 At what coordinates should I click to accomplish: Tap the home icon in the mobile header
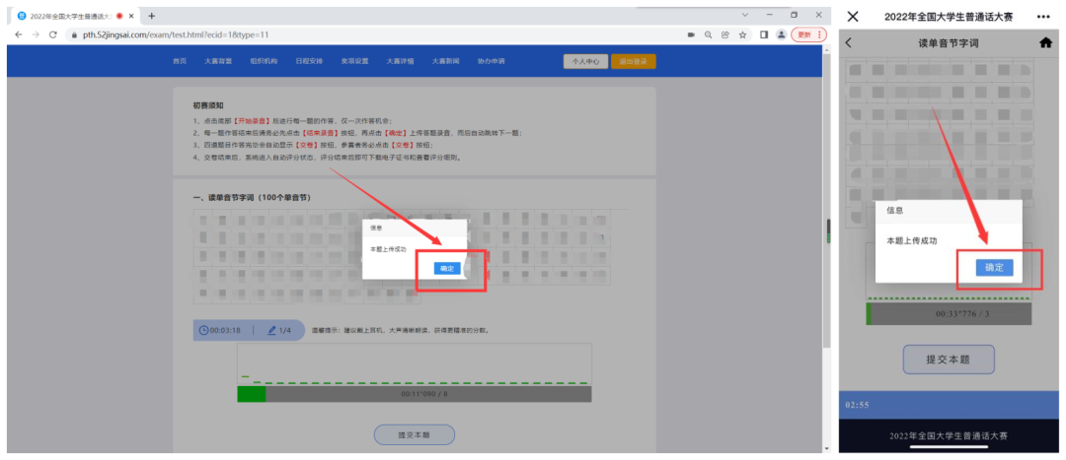pos(1045,43)
